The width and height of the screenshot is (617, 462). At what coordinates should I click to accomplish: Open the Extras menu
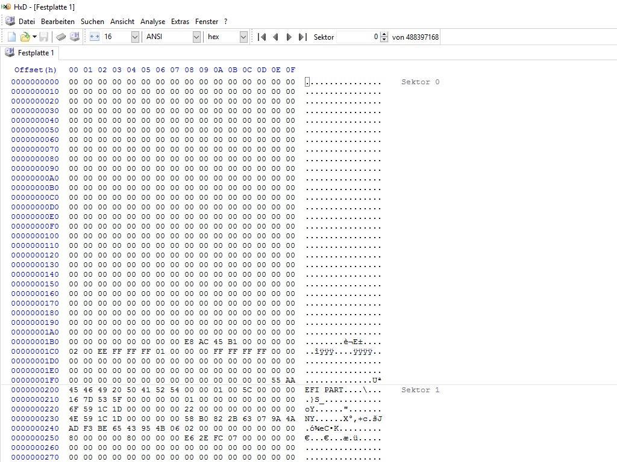pyautogui.click(x=180, y=22)
